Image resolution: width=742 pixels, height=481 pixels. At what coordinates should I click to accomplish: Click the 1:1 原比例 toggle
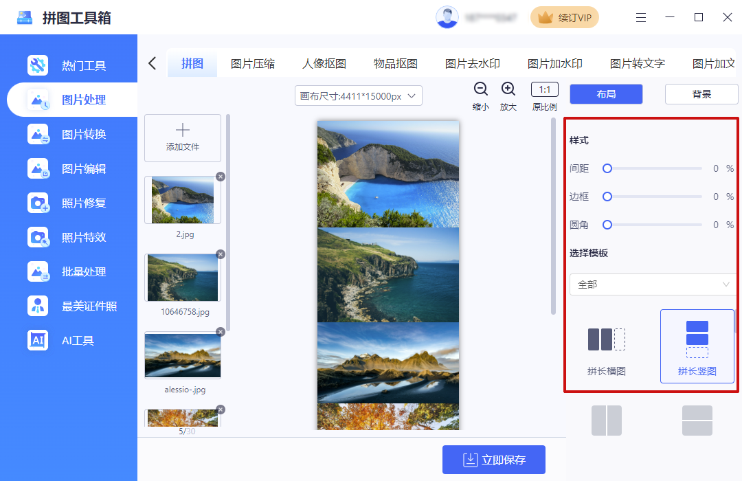(544, 89)
